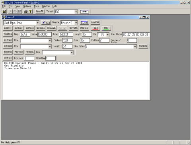Click the Load Mon button
The image size is (191, 145).
[95, 22]
